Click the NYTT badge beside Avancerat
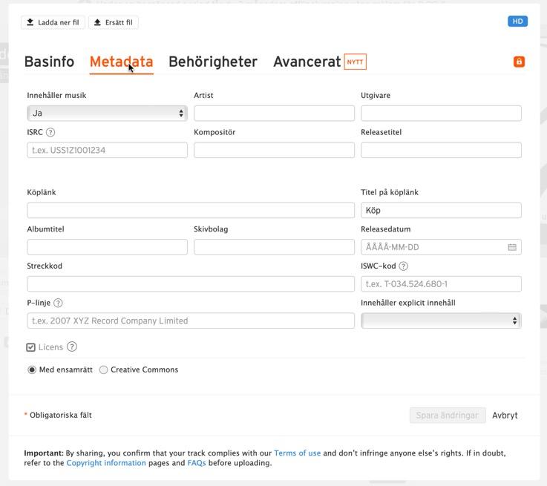The image size is (547, 486). (356, 62)
